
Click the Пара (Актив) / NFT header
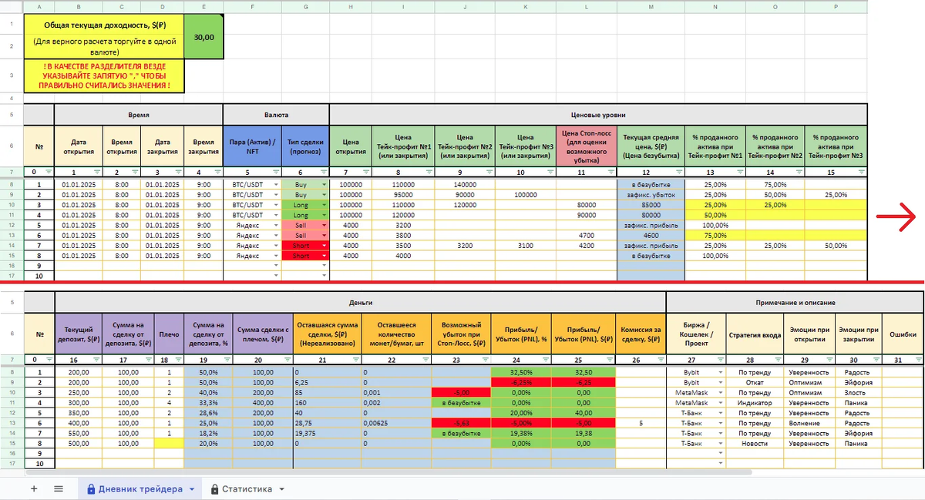[x=252, y=146]
